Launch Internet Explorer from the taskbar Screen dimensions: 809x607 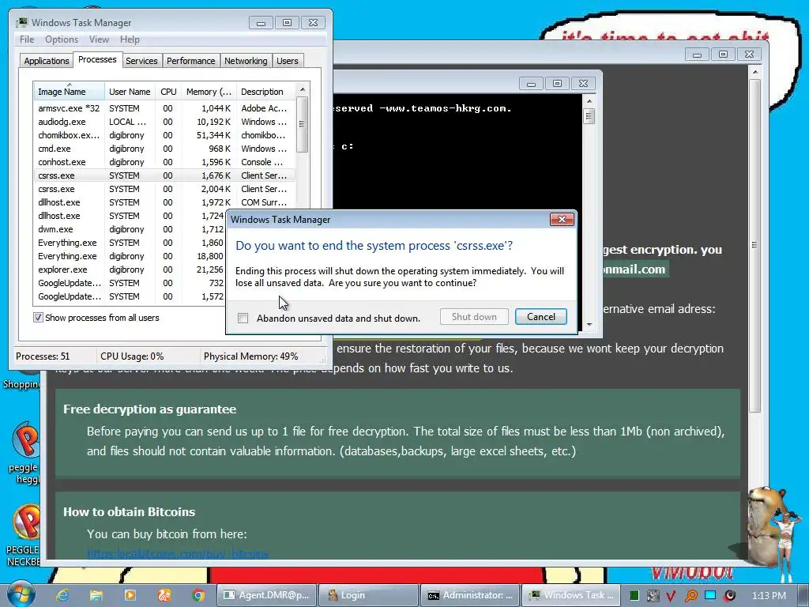point(62,595)
